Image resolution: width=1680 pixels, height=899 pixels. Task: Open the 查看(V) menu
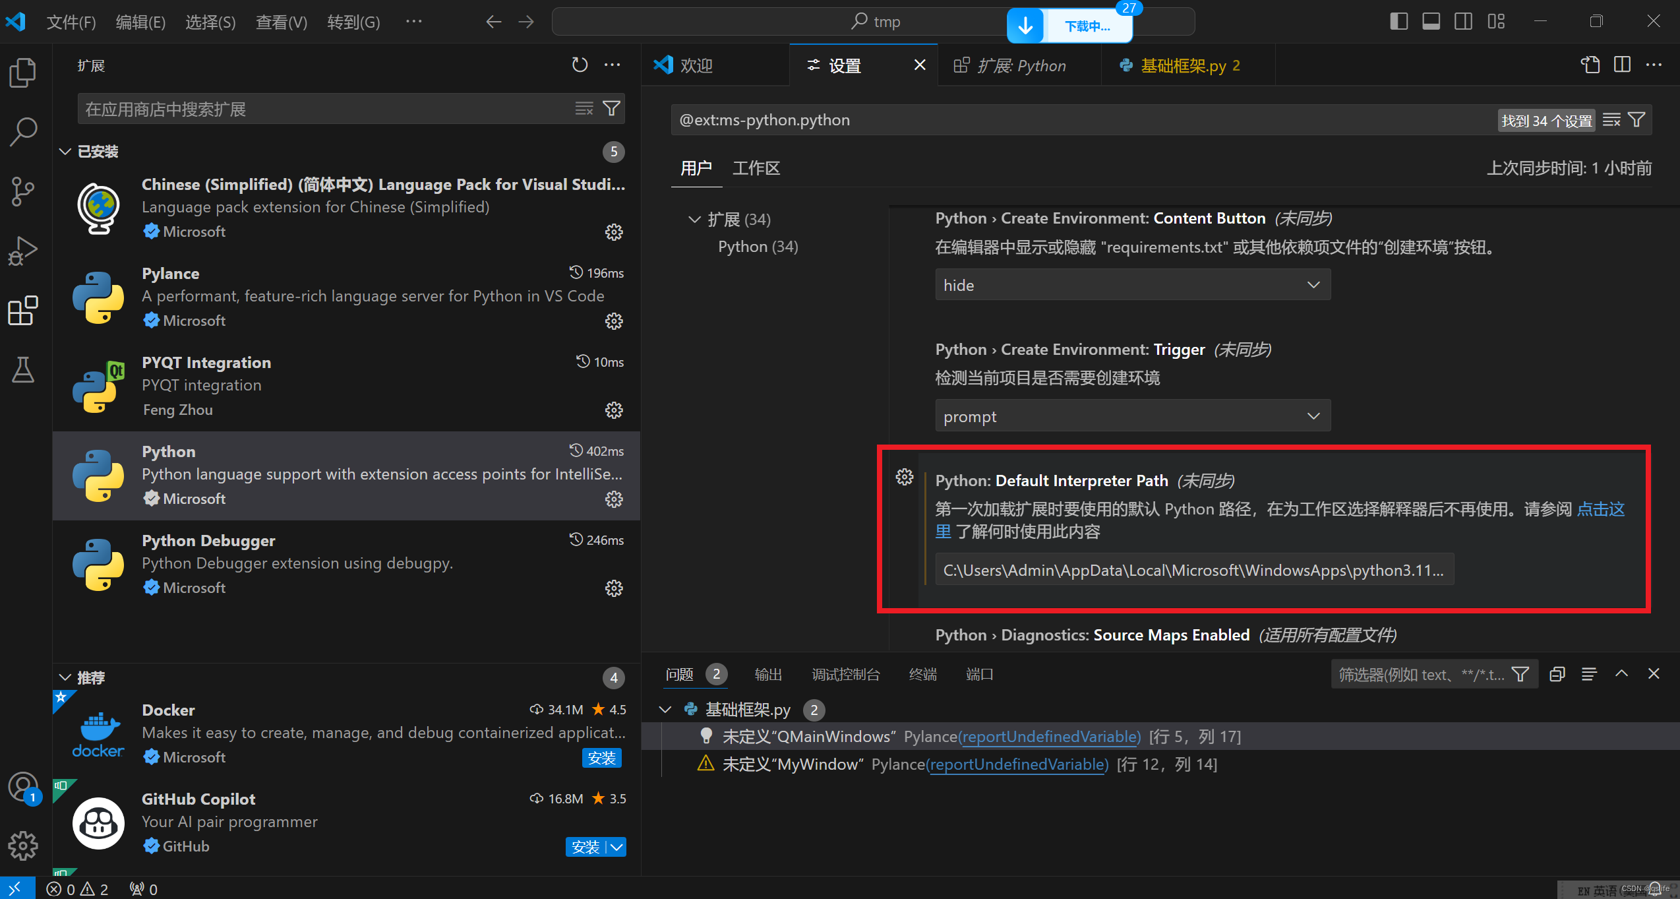click(281, 22)
